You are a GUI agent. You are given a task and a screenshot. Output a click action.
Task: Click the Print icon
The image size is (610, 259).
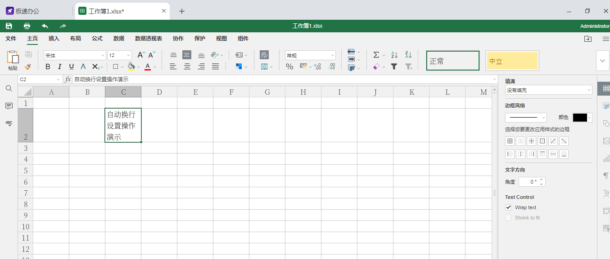27,26
